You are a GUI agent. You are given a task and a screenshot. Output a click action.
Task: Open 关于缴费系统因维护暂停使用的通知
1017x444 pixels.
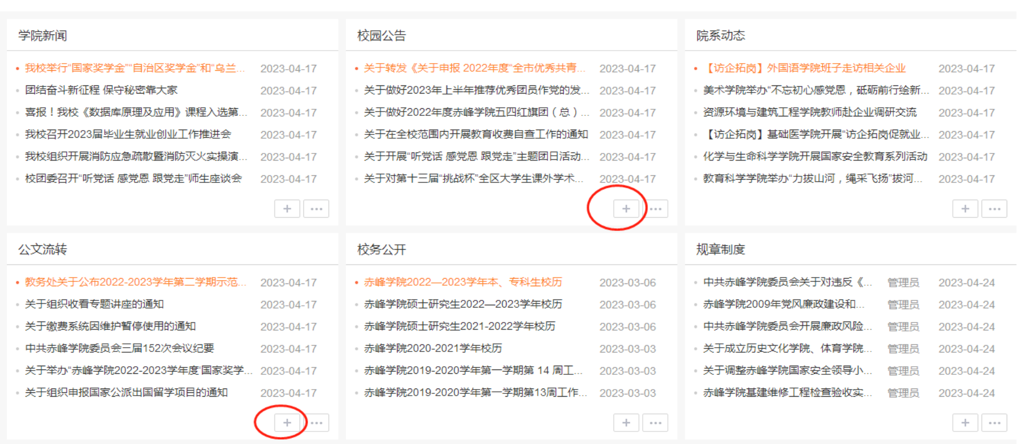click(x=110, y=326)
